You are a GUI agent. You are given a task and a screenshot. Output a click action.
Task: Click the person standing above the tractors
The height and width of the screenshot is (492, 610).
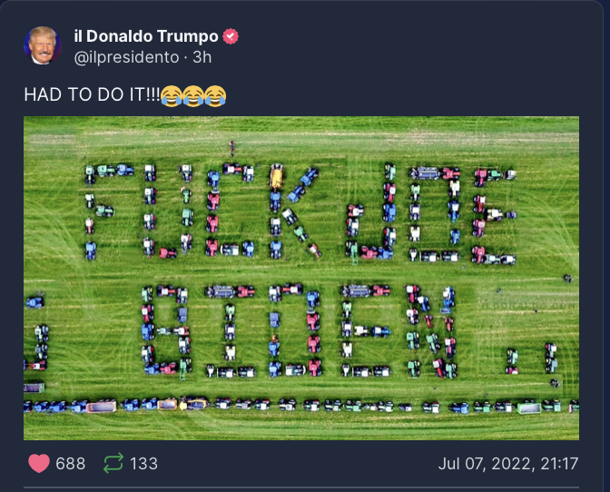click(232, 147)
